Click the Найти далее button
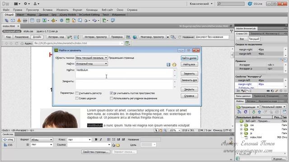This screenshot has height=162, width=289. pos(189,58)
